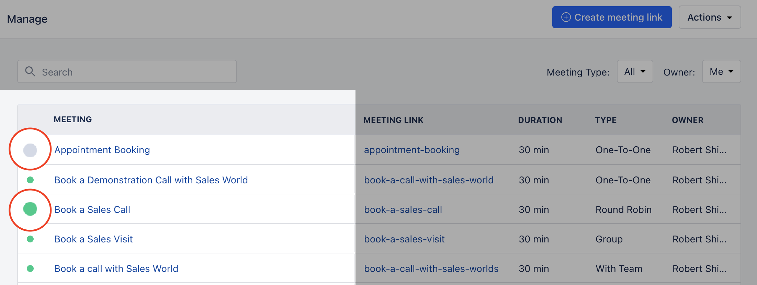Open the Owner Me dropdown
The image size is (757, 285).
721,71
